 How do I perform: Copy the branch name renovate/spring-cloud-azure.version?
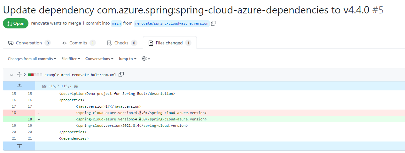tap(214, 23)
